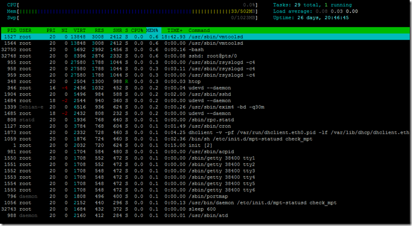Sort by the TIME+ column header
The height and width of the screenshot is (226, 412).
pyautogui.click(x=175, y=31)
